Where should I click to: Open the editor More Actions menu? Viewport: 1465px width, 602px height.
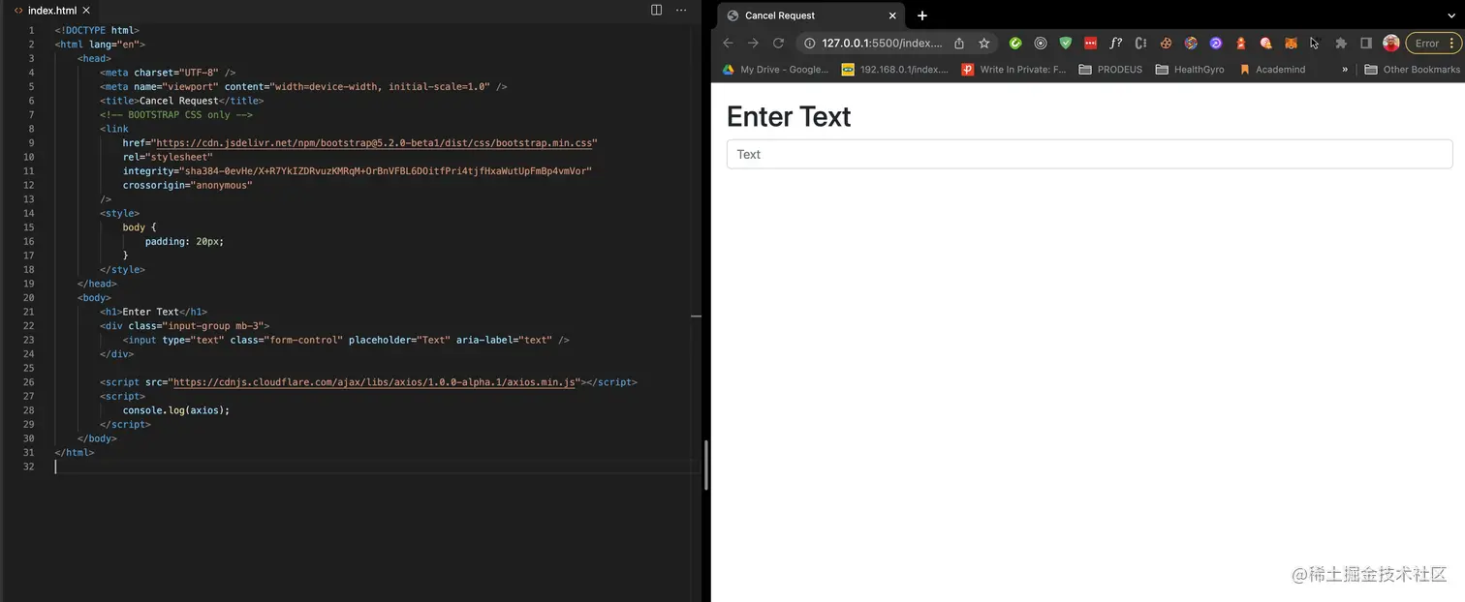681,10
